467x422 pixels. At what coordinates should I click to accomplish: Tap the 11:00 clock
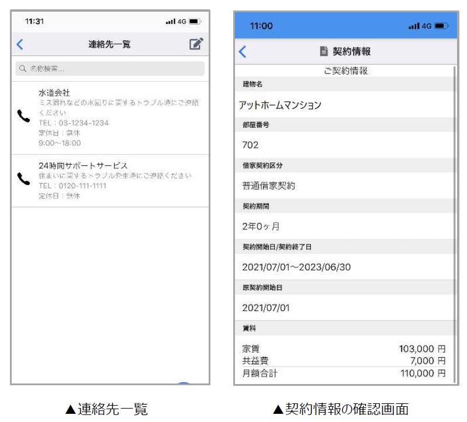[261, 26]
